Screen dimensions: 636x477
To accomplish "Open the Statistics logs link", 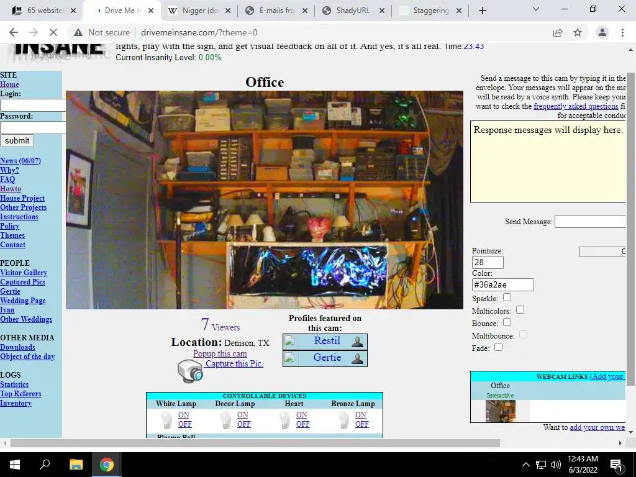I will [x=14, y=384].
